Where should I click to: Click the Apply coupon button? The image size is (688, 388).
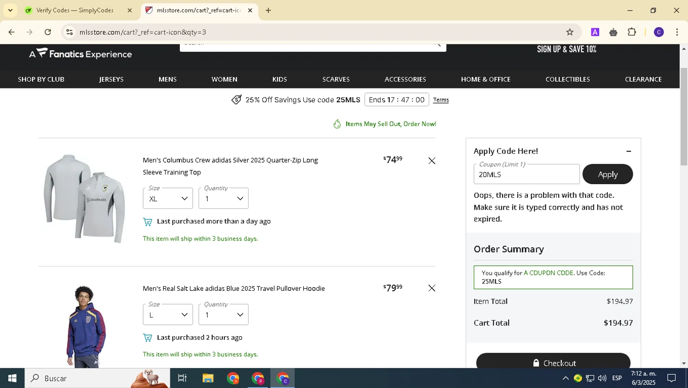coord(607,174)
